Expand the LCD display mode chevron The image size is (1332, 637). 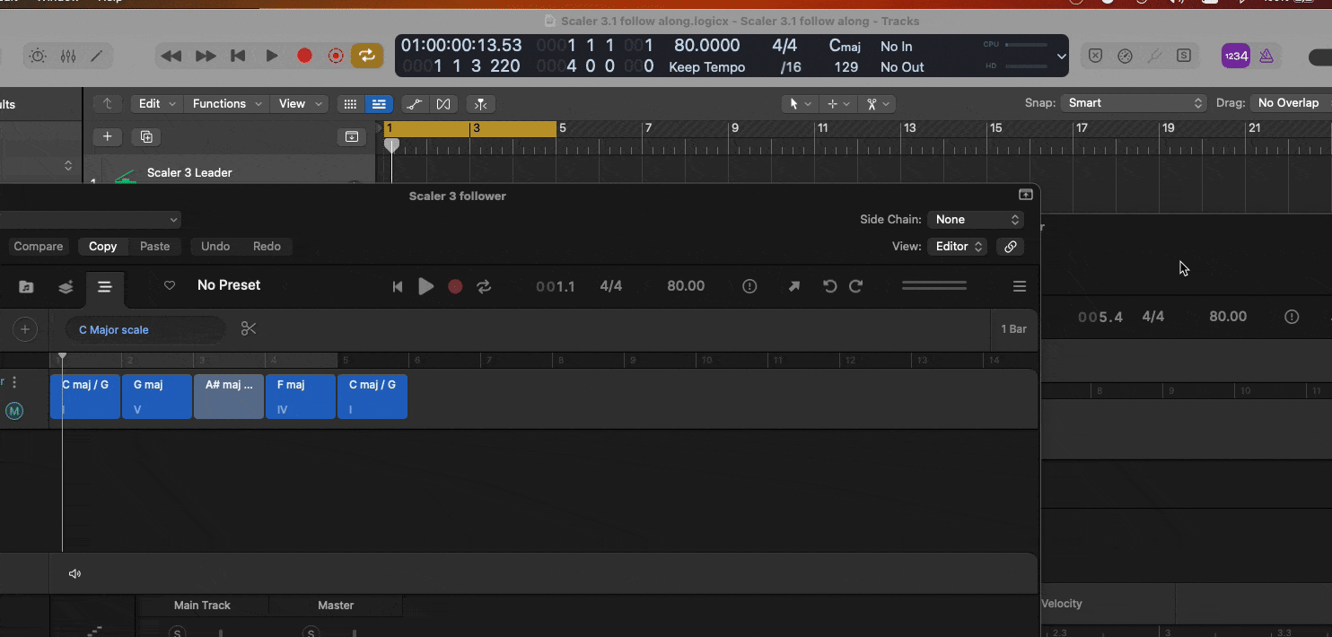pyautogui.click(x=1062, y=56)
